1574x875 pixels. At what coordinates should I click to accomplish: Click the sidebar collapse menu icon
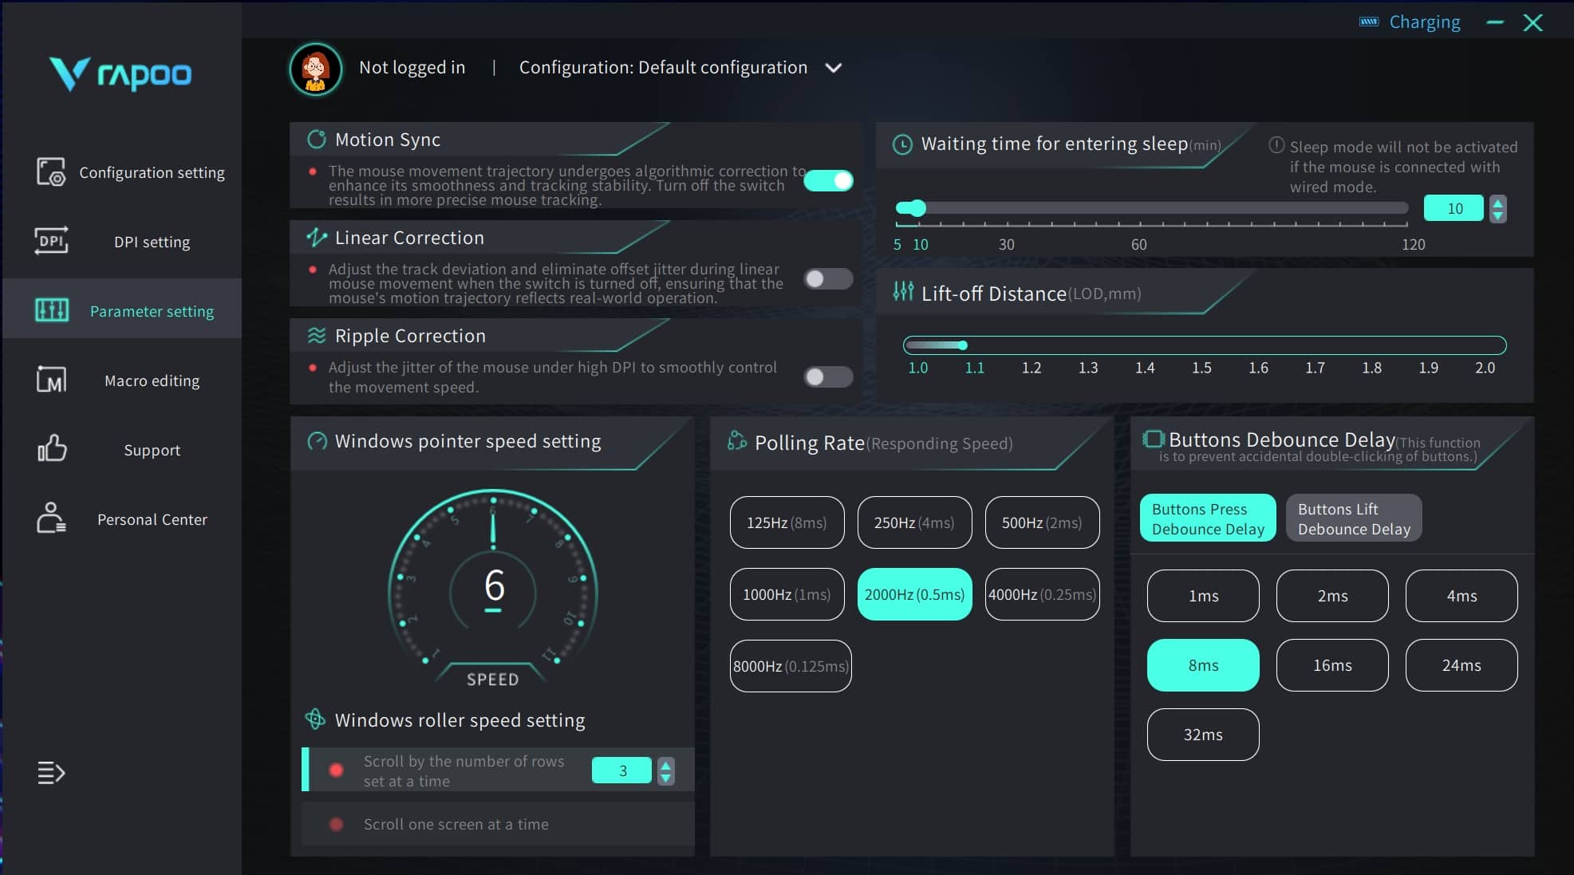(51, 772)
